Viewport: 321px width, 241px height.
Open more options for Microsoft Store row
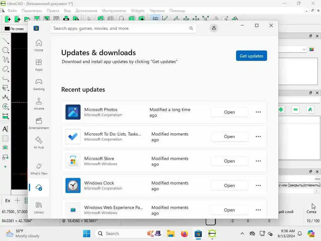[258, 161]
